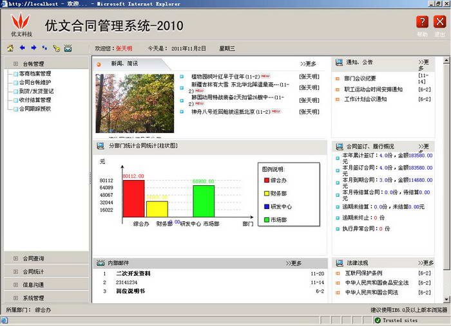Click the blue 研发中心 legend swatch
Viewport: 451px width, 326px height.
pos(267,206)
